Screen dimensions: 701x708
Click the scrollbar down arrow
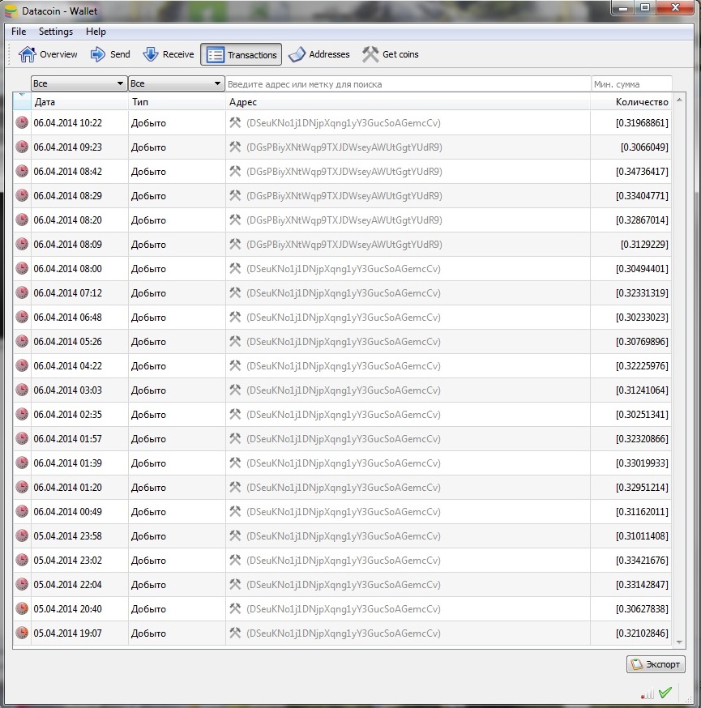click(x=679, y=642)
